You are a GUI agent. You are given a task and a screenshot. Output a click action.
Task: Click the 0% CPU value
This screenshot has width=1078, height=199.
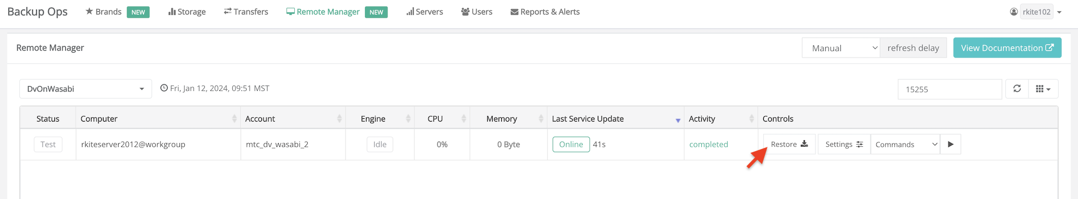442,144
